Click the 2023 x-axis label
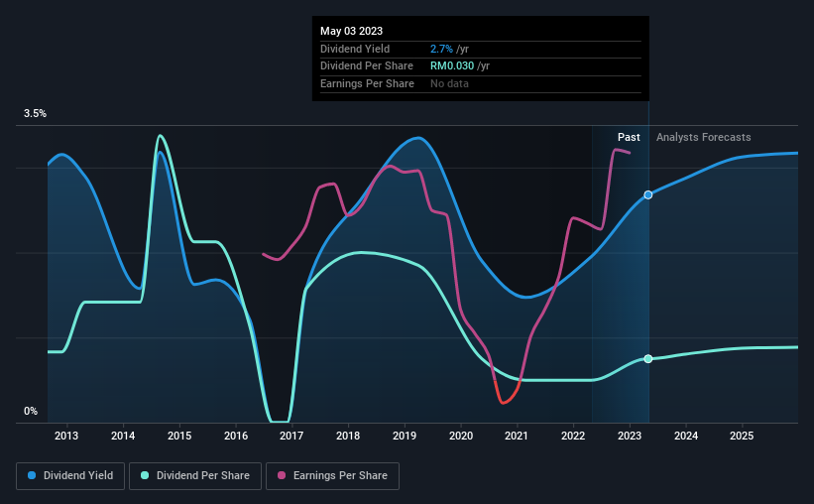 click(x=630, y=436)
